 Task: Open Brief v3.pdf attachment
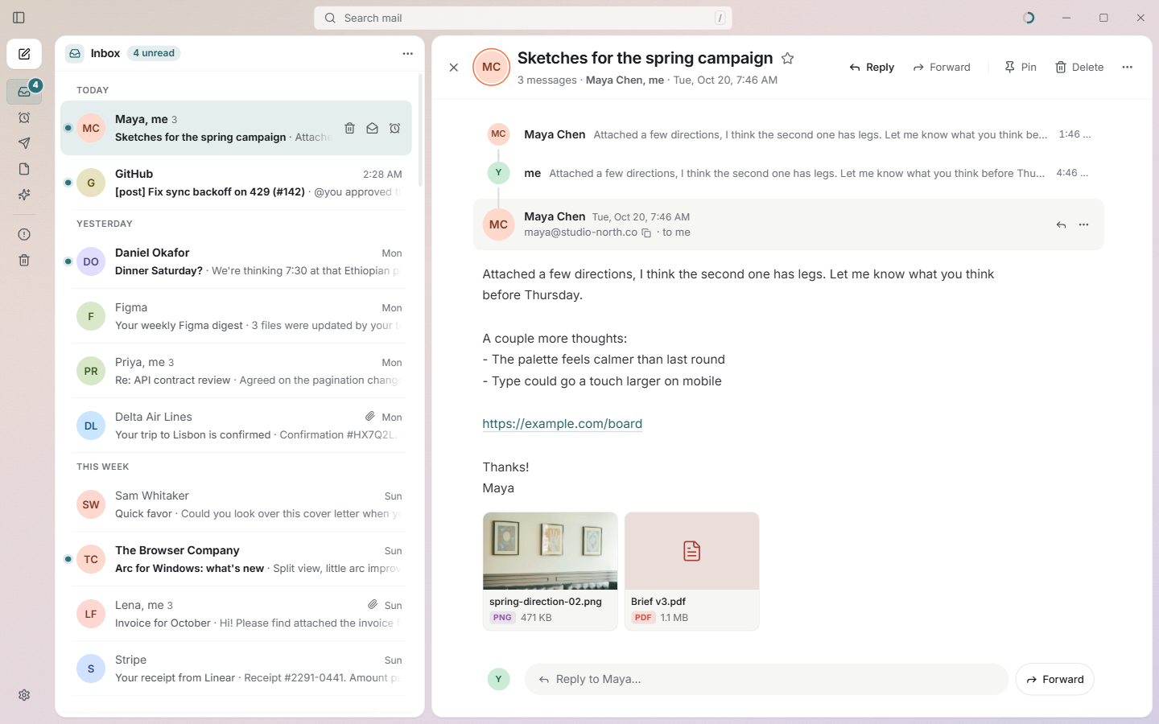click(692, 571)
